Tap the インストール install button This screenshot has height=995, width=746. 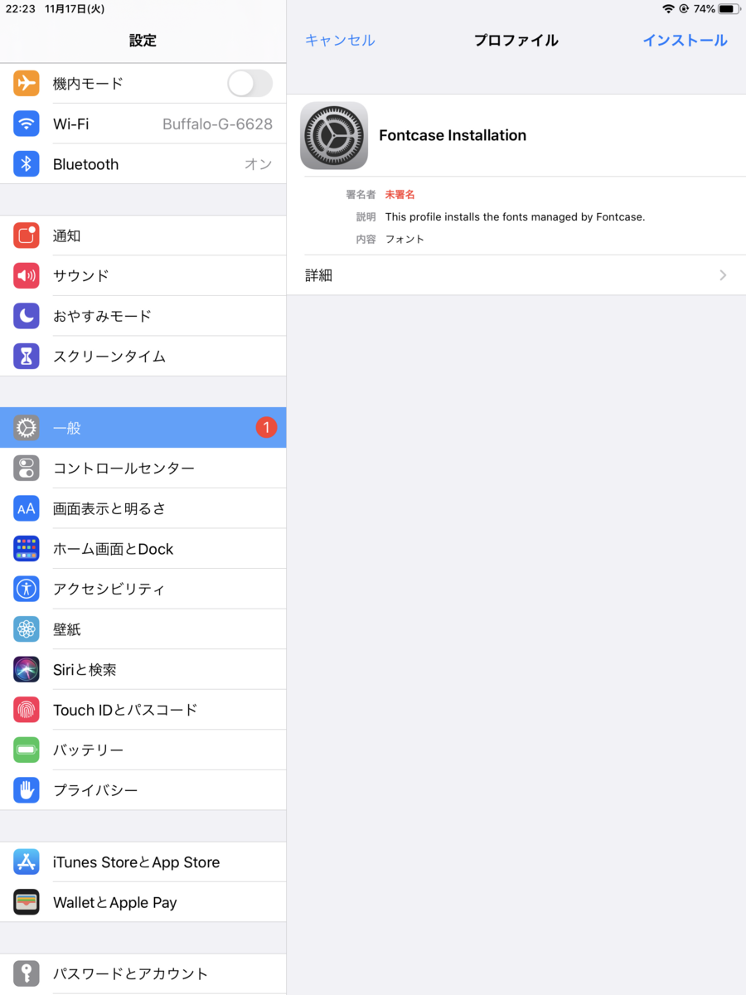click(x=685, y=40)
